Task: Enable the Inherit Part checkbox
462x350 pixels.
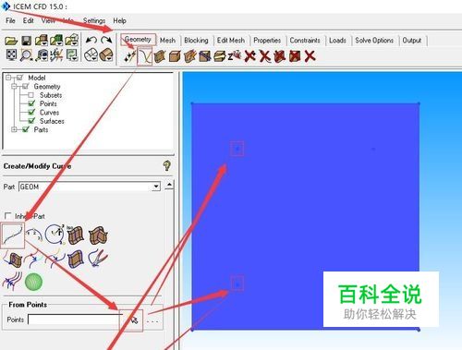Action: [8, 216]
